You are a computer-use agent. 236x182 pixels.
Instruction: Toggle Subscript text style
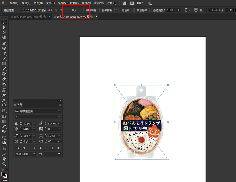41,148
